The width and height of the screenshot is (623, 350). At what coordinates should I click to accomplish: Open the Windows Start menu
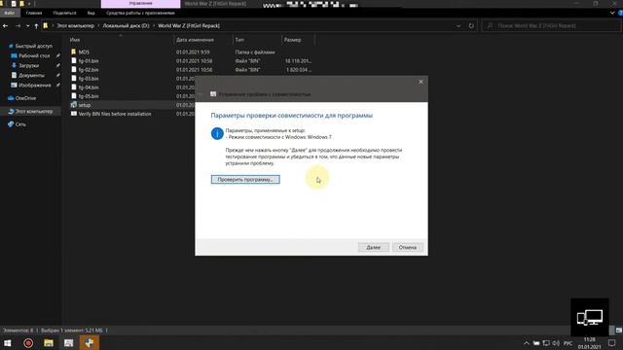pyautogui.click(x=8, y=343)
